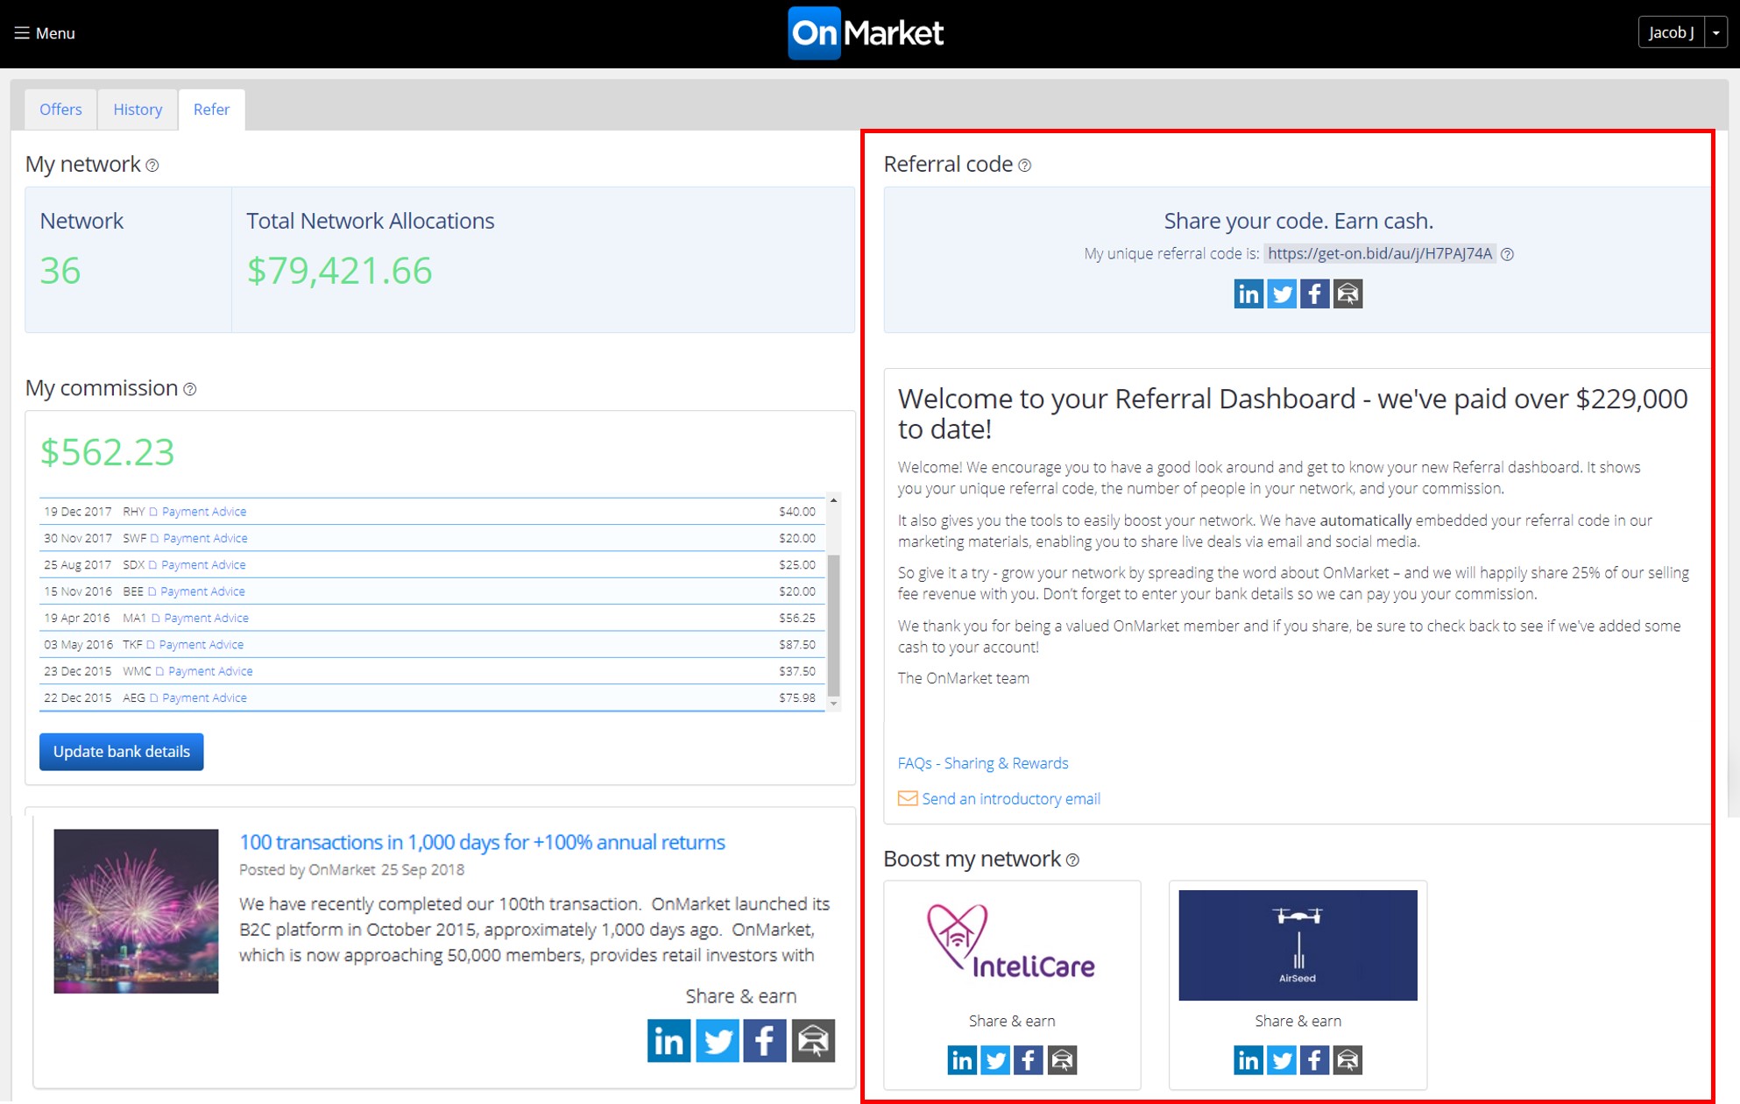Share InteliCare via email icon
1740x1104 pixels.
coord(1062,1060)
